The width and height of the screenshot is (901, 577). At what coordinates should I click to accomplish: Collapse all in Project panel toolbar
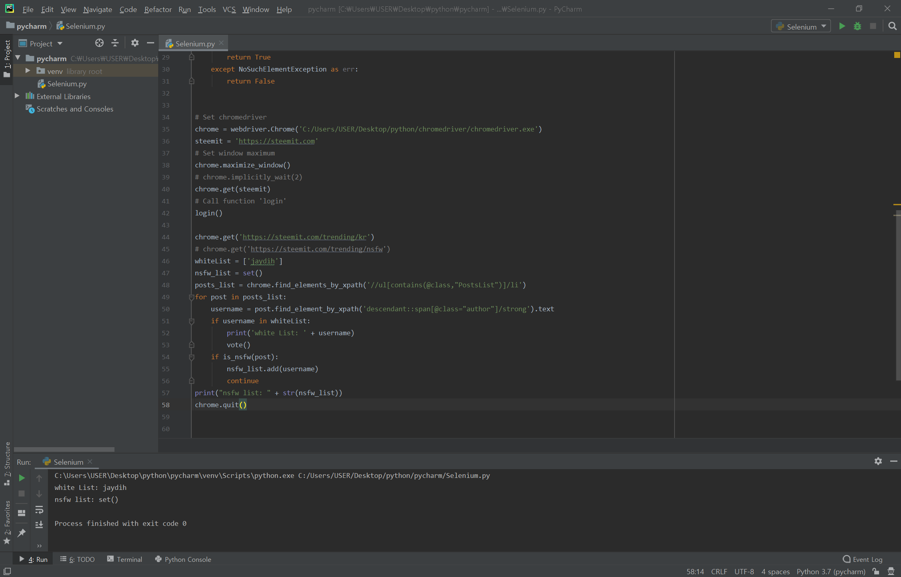click(115, 43)
